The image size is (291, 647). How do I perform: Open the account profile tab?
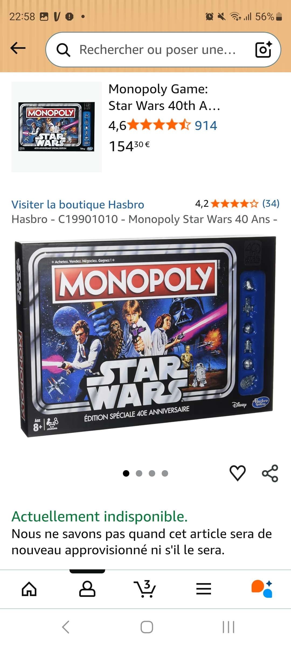87,589
